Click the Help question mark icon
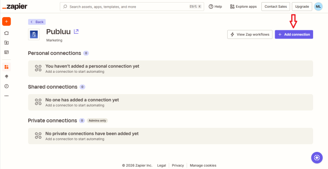Viewport: 328px width, 169px height. point(211,6)
